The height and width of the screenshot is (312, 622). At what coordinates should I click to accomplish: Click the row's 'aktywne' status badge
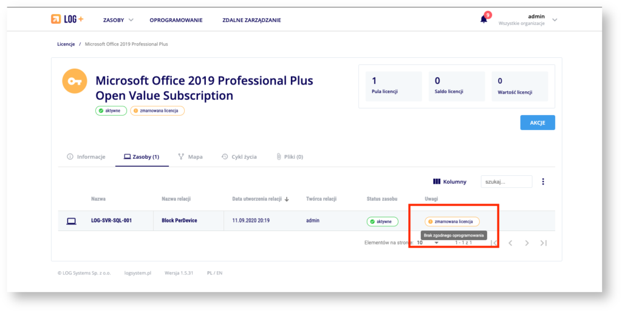click(383, 221)
